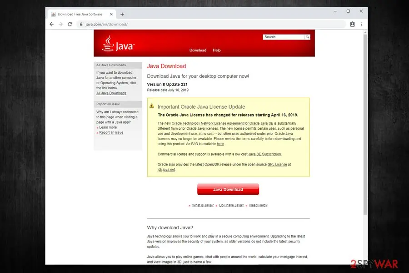Click the Important Oracle Java License Update heading
This screenshot has height=273, width=409.
point(201,107)
